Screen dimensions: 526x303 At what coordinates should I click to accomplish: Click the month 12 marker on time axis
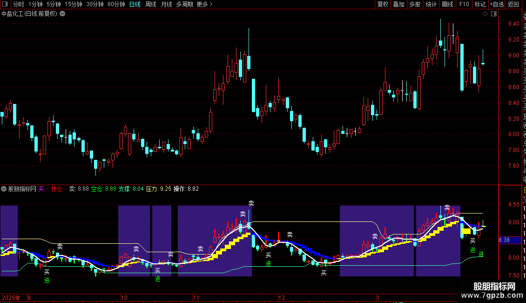click(282, 297)
